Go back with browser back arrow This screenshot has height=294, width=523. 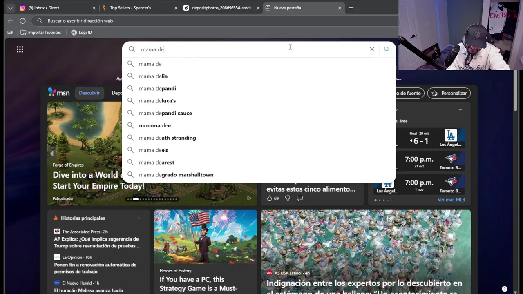[x=10, y=21]
